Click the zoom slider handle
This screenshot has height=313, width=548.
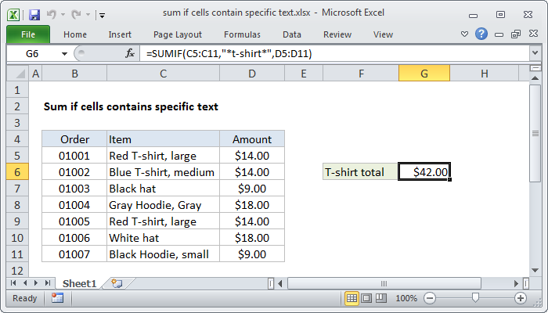(x=474, y=298)
